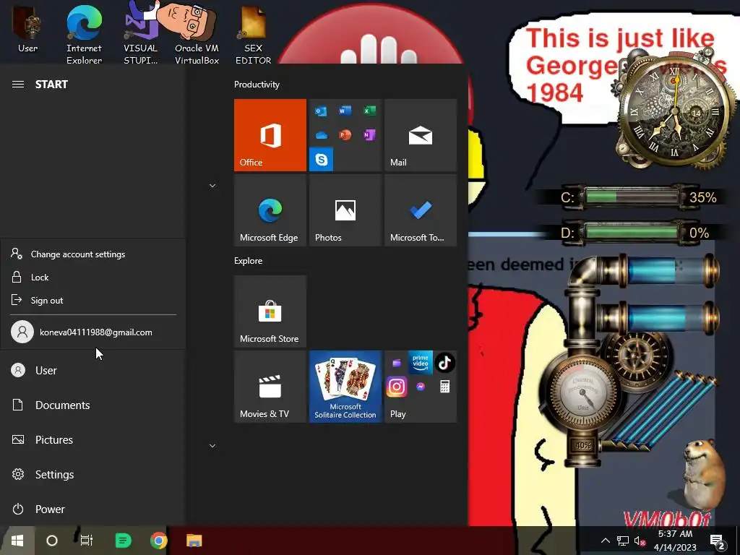
Task: Open network status tray icon
Action: (x=623, y=541)
